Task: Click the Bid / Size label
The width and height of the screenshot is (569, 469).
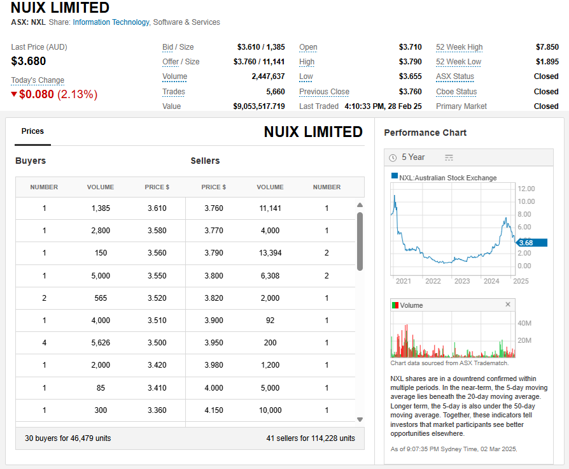Action: tap(178, 47)
